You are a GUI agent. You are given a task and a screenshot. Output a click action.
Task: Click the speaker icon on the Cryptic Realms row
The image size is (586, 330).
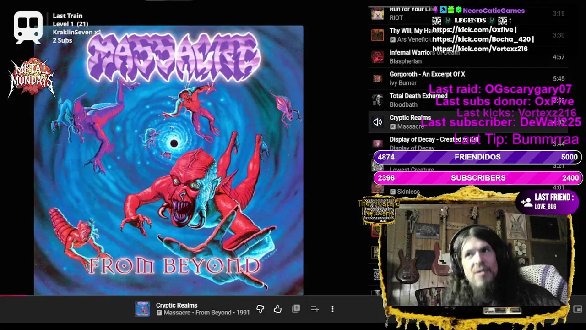tap(377, 122)
